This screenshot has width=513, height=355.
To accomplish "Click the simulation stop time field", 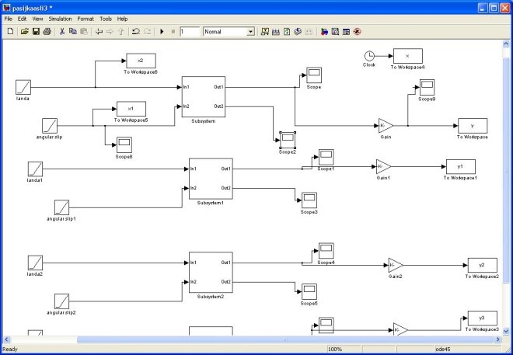I will (x=188, y=32).
